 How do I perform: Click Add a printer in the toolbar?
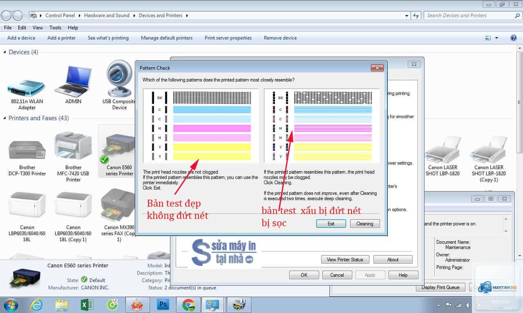62,38
